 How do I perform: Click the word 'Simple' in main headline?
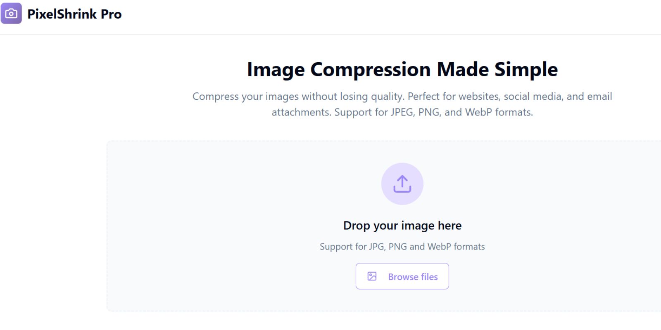[x=526, y=69]
